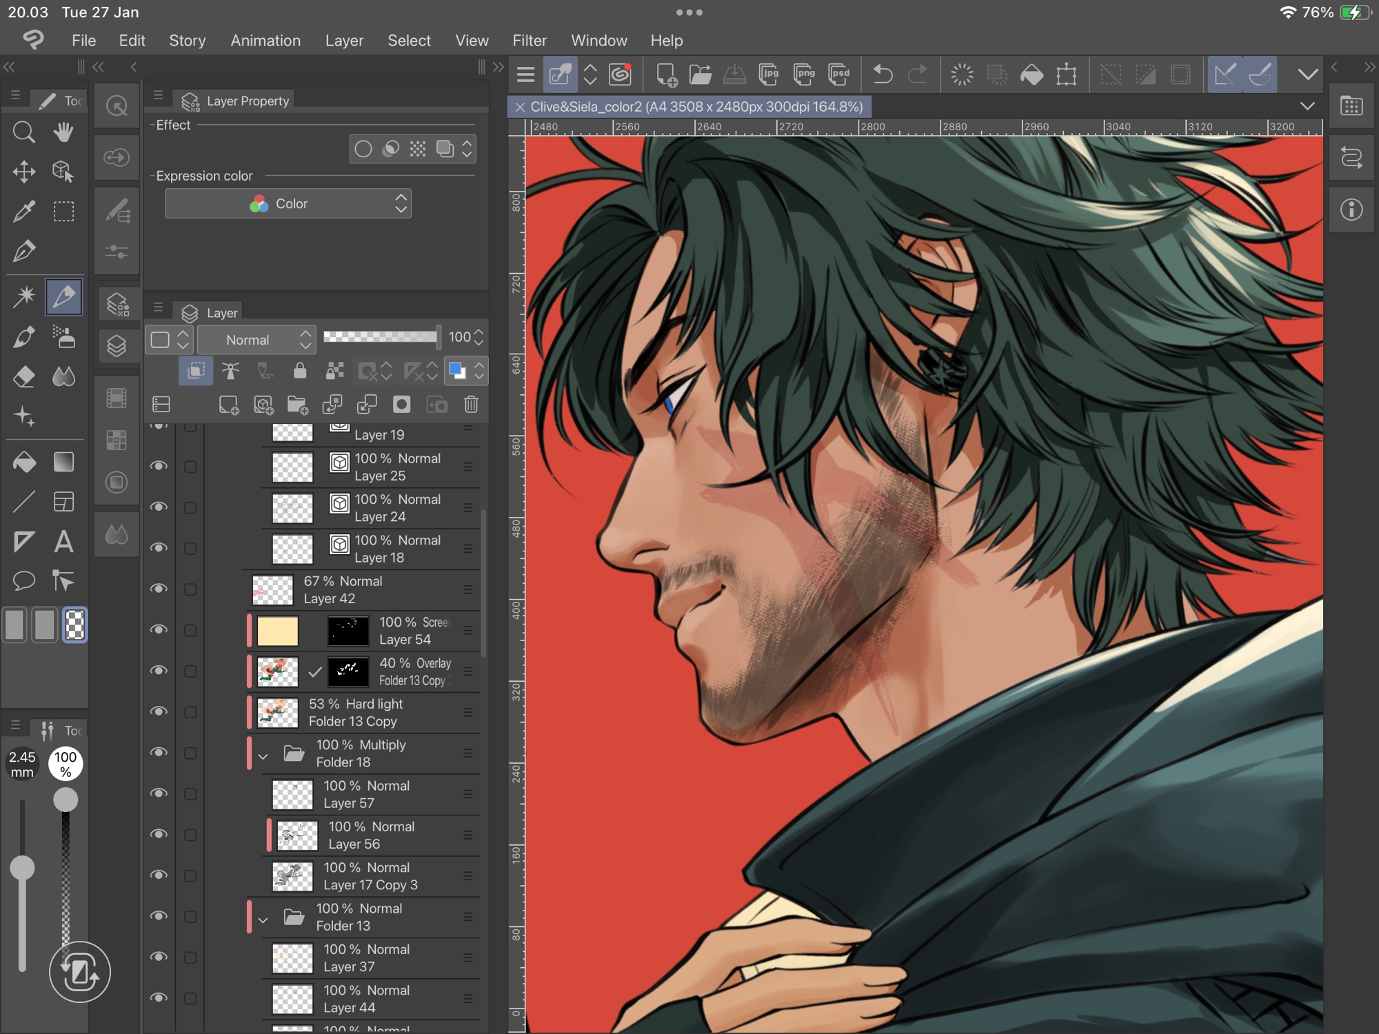Select the Text tool
This screenshot has height=1034, width=1379.
click(63, 542)
